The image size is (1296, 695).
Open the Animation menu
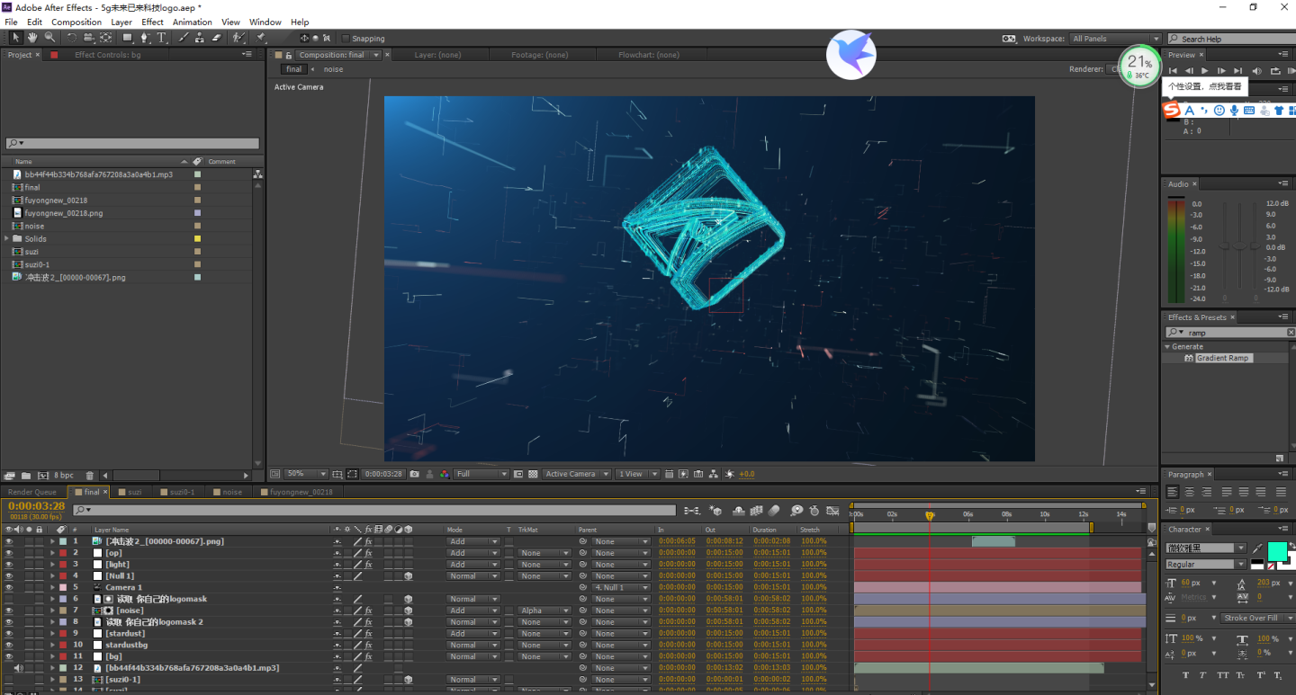(x=192, y=22)
